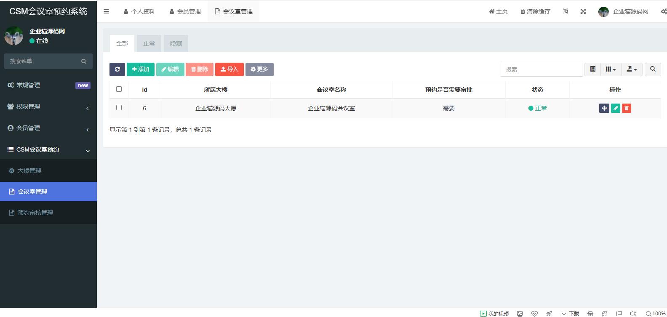This screenshot has height=317, width=667.
Task: Expand the 权限管理 sidebar menu
Action: [48, 107]
